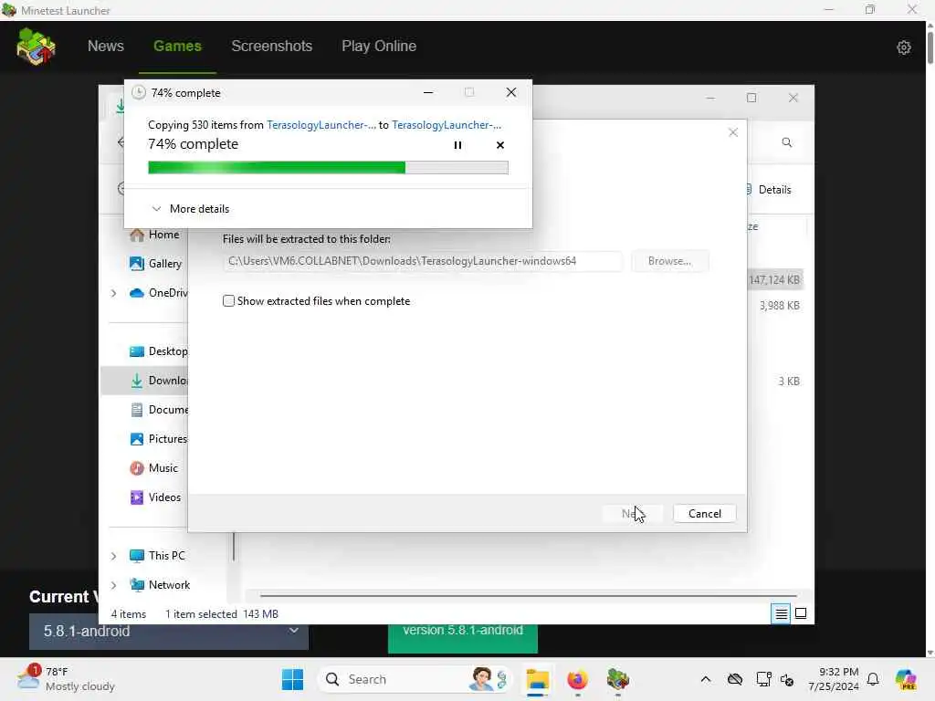Open the Minetest Launcher settings gear
The image size is (935, 701).
click(903, 47)
